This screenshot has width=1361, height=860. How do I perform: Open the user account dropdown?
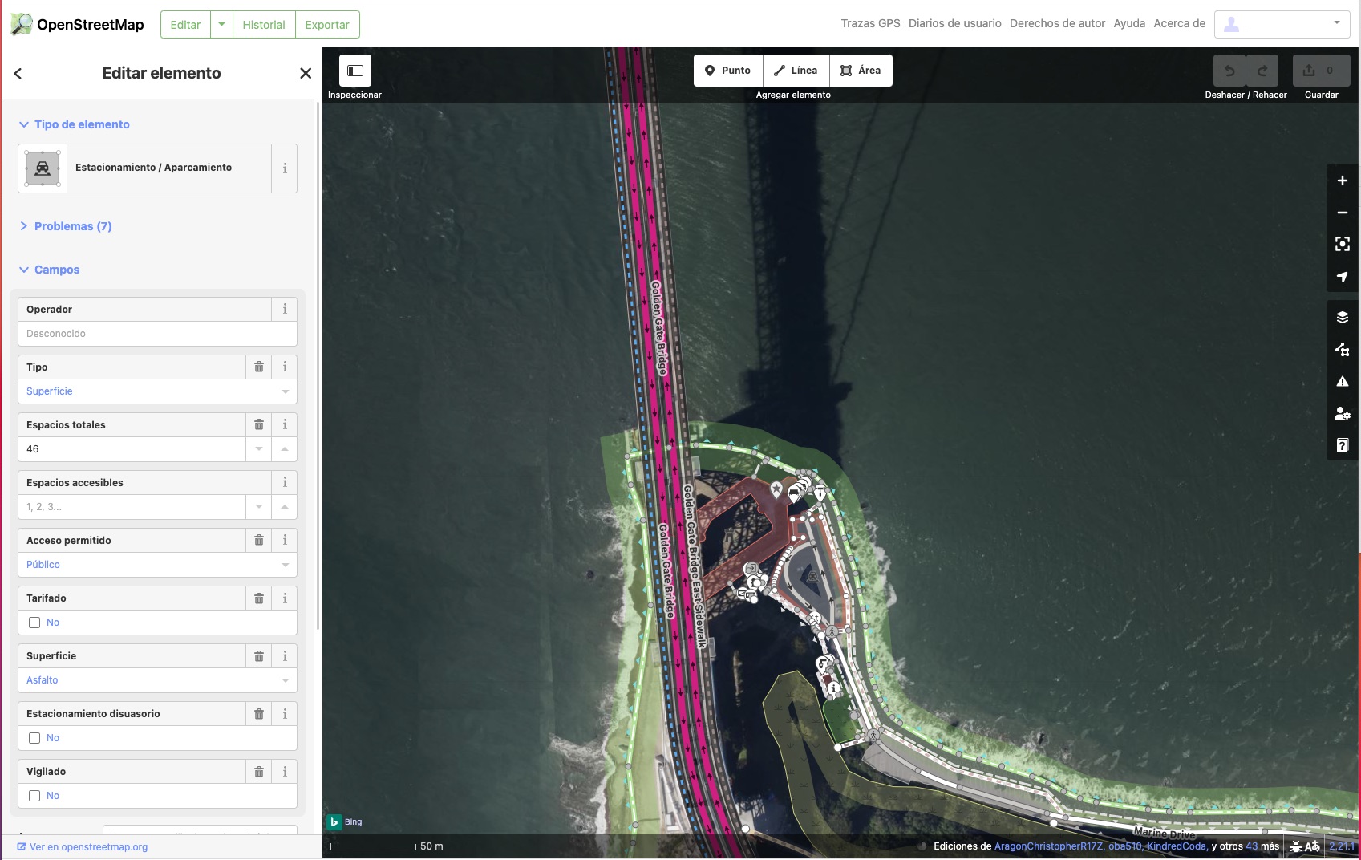click(x=1282, y=24)
